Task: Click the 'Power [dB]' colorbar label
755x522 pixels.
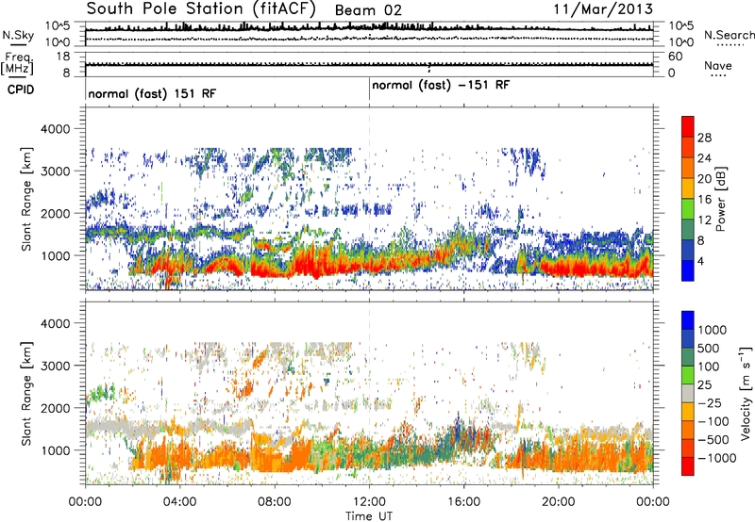Action: (x=720, y=199)
